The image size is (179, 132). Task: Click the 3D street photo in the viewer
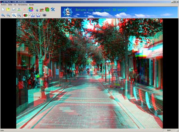pos(89,73)
